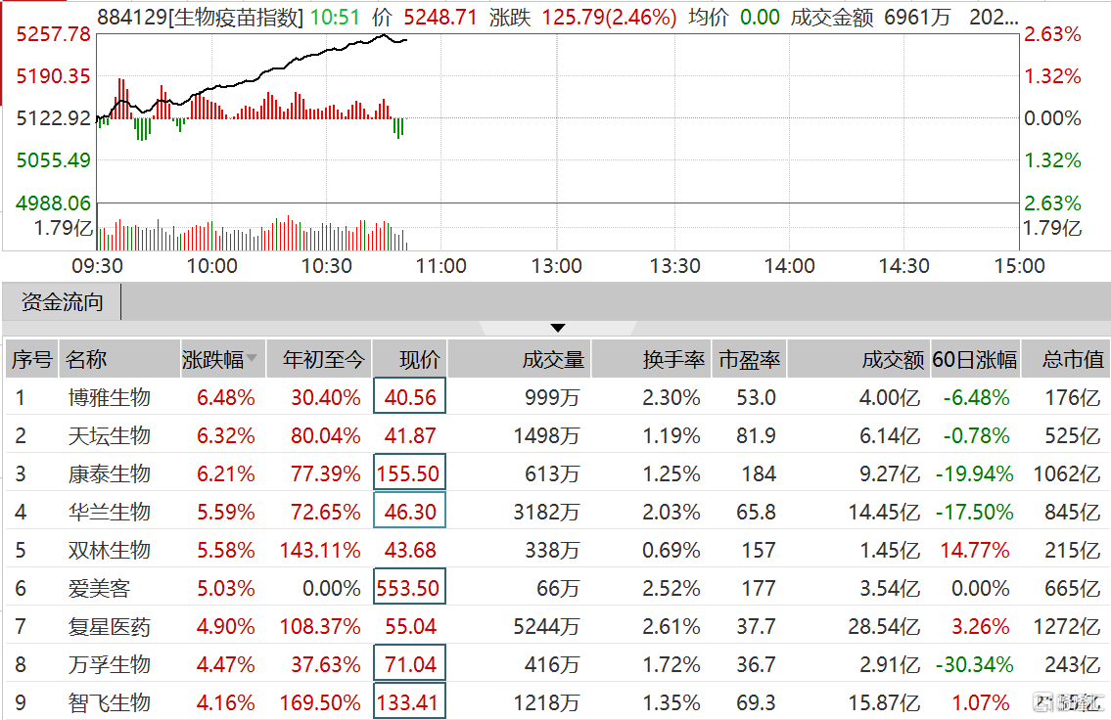
Task: Click the 14.77% 60-day change cell
Action: pos(975,551)
